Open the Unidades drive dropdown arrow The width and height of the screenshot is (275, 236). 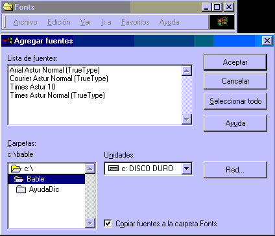click(187, 169)
